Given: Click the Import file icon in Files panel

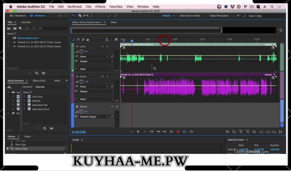Looking at the screenshot, I should coord(15,28).
